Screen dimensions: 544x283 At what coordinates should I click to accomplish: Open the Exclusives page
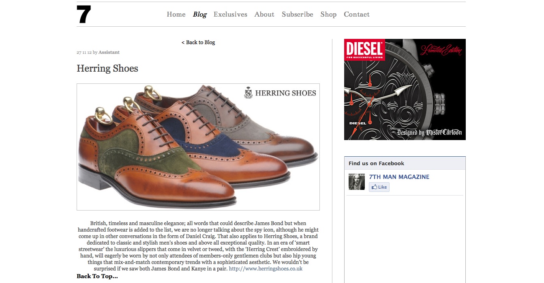(230, 14)
